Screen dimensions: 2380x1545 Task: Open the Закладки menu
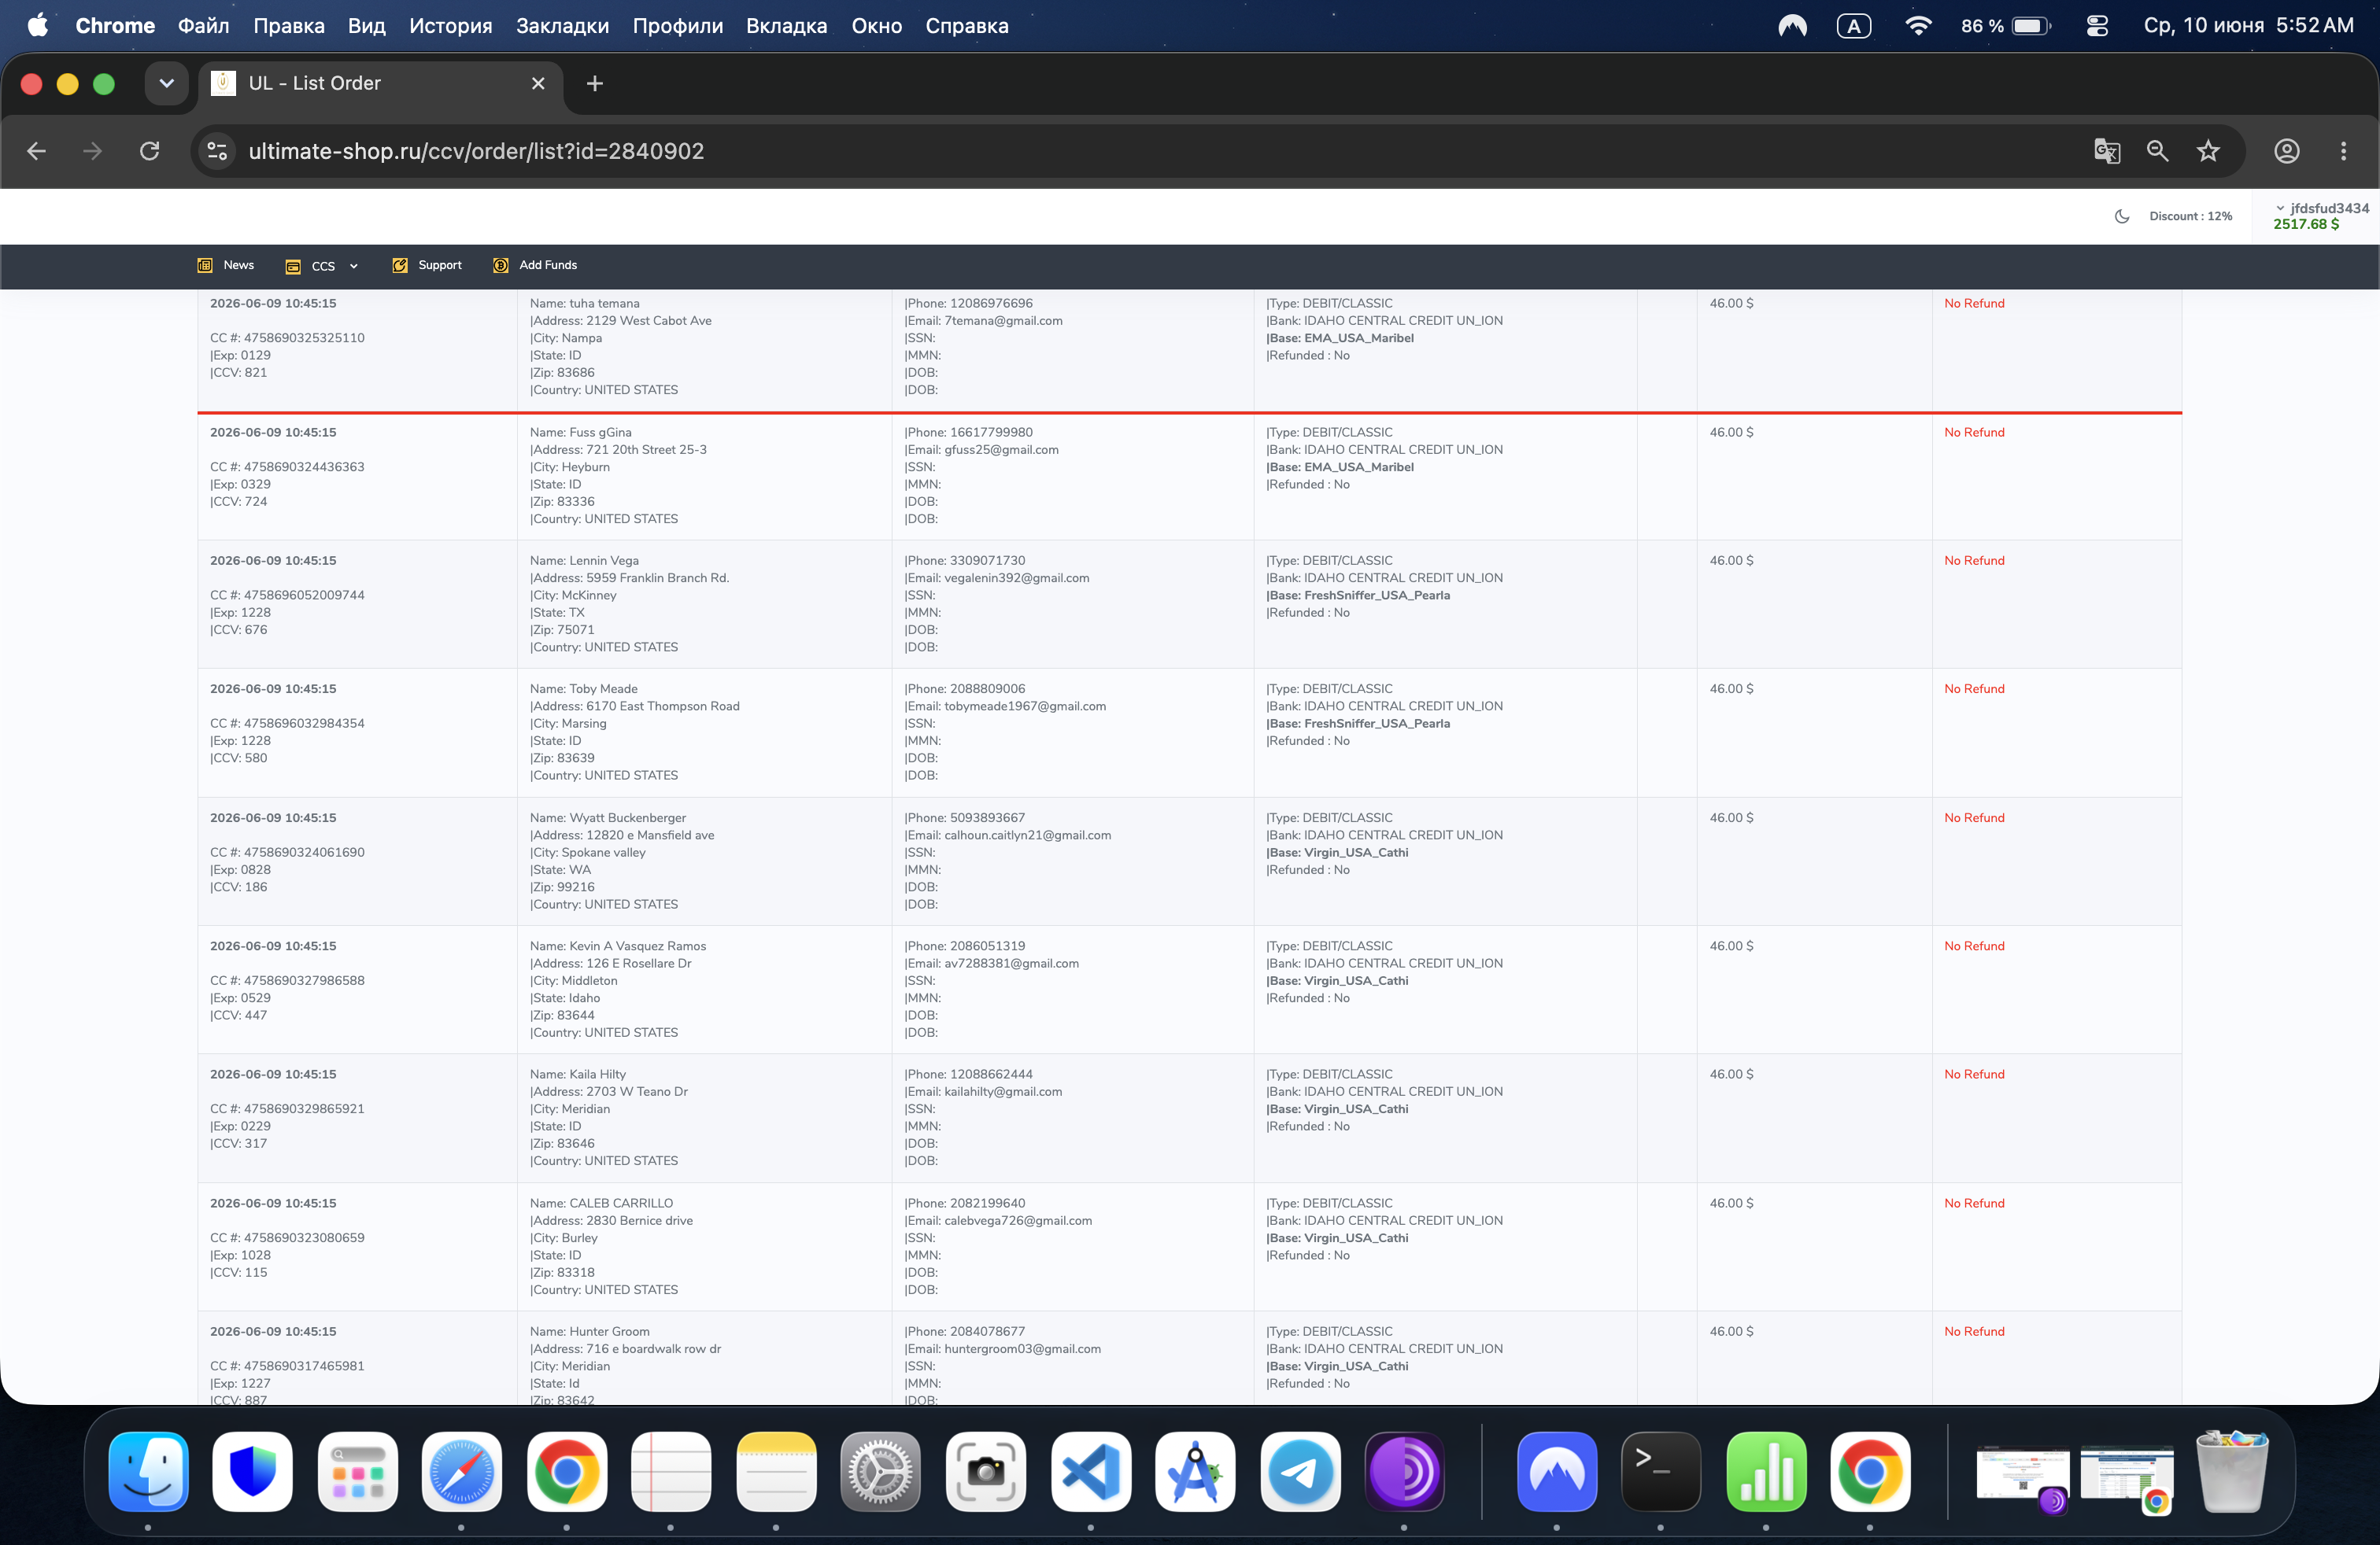pos(562,26)
